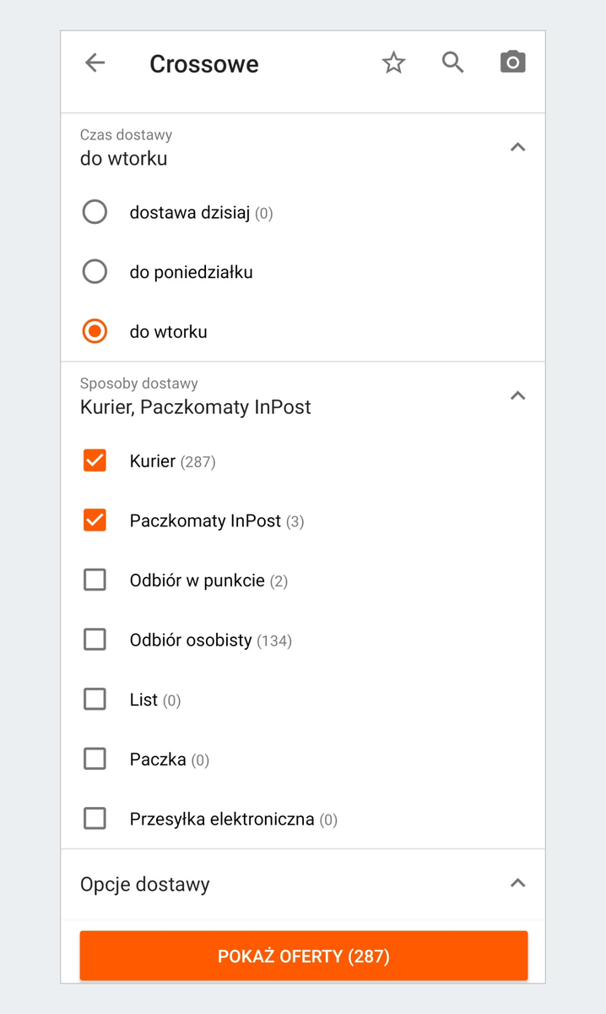The height and width of the screenshot is (1014, 606).
Task: Select the do wtorku radio button
Action: click(95, 331)
